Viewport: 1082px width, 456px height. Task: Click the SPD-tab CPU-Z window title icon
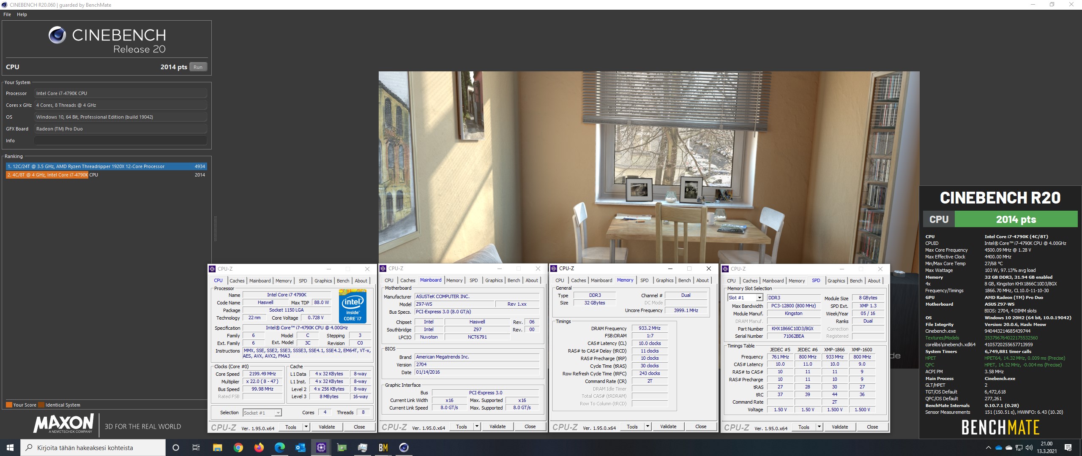click(725, 269)
